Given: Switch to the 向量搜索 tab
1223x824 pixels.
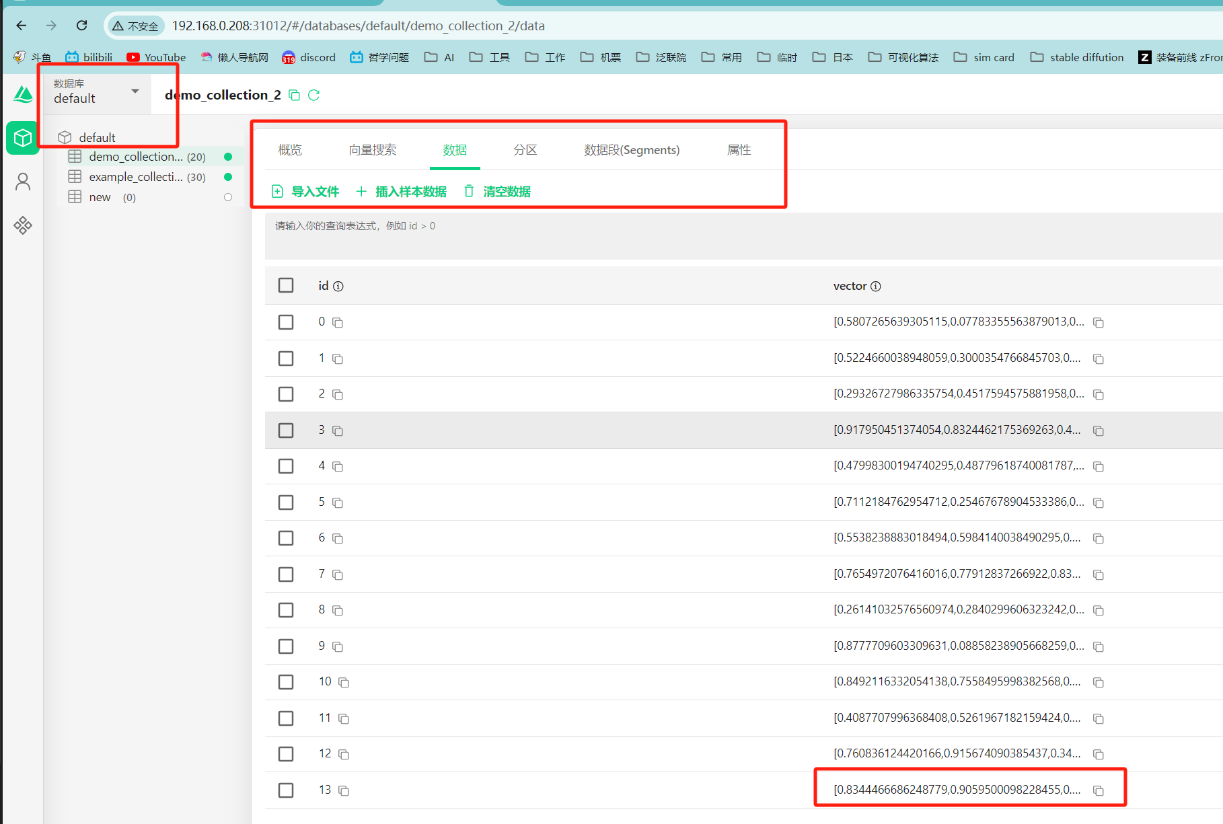Looking at the screenshot, I should [x=373, y=150].
